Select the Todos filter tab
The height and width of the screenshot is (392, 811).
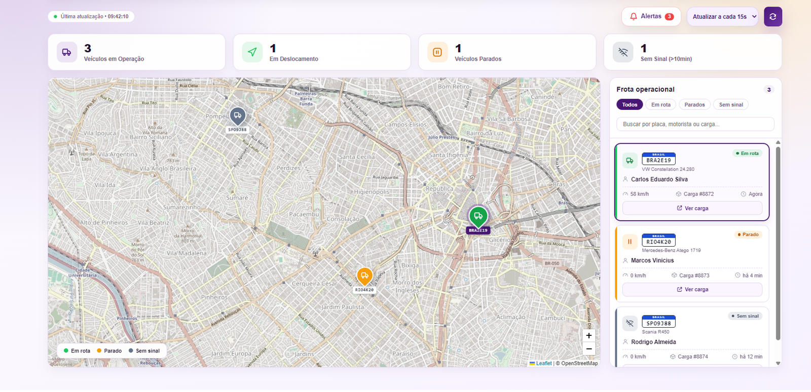(x=630, y=105)
